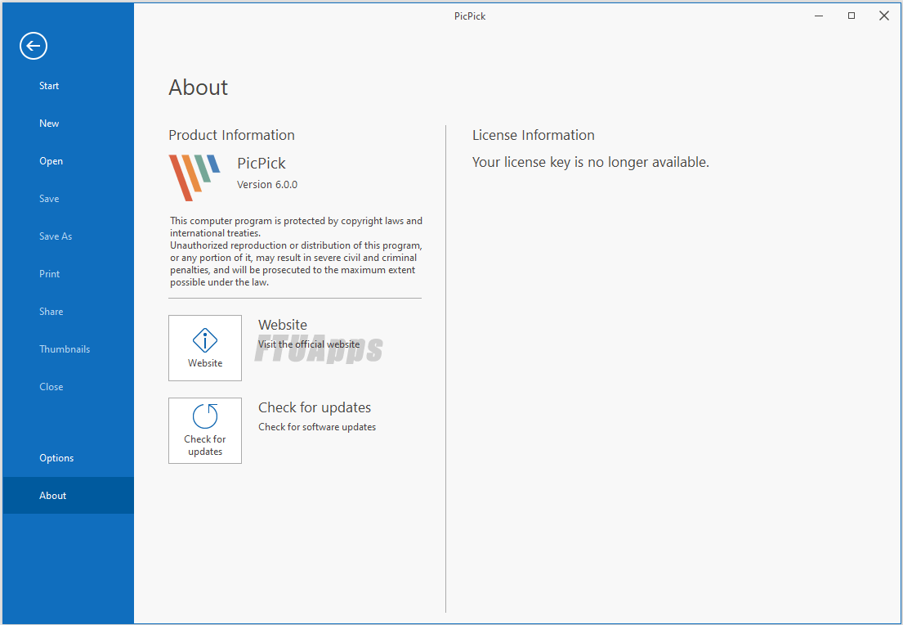Click the 'PicPick' product name beside the logo
The height and width of the screenshot is (625, 903).
click(262, 163)
